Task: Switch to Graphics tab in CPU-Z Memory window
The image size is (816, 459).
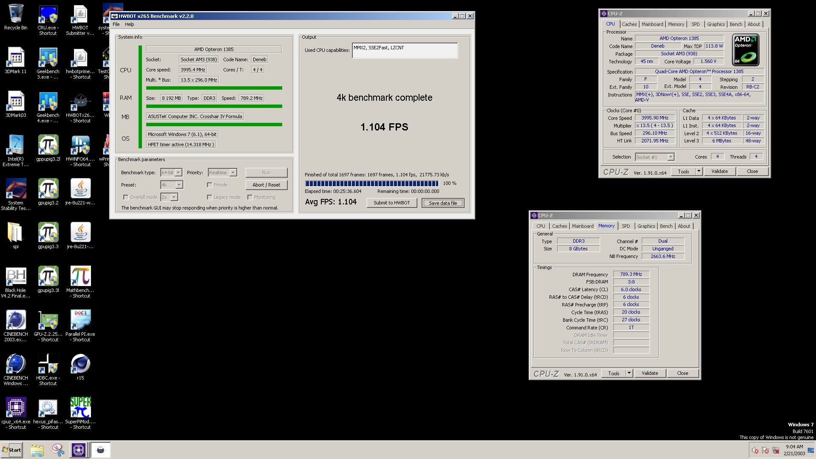Action: click(x=646, y=226)
